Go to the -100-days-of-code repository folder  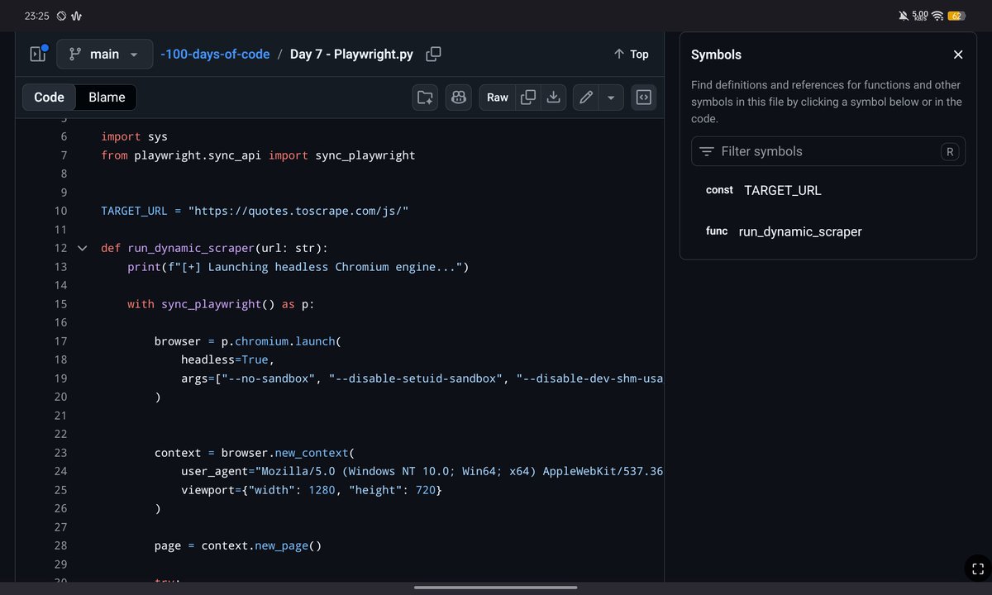pos(215,54)
